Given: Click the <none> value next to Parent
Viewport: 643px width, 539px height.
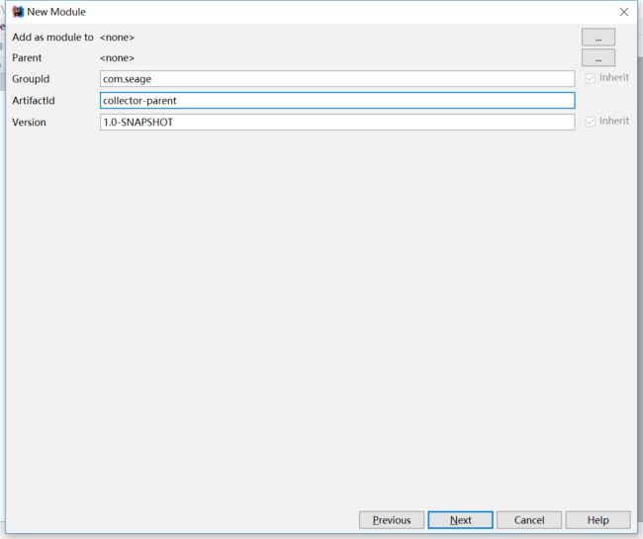Looking at the screenshot, I should (x=117, y=57).
